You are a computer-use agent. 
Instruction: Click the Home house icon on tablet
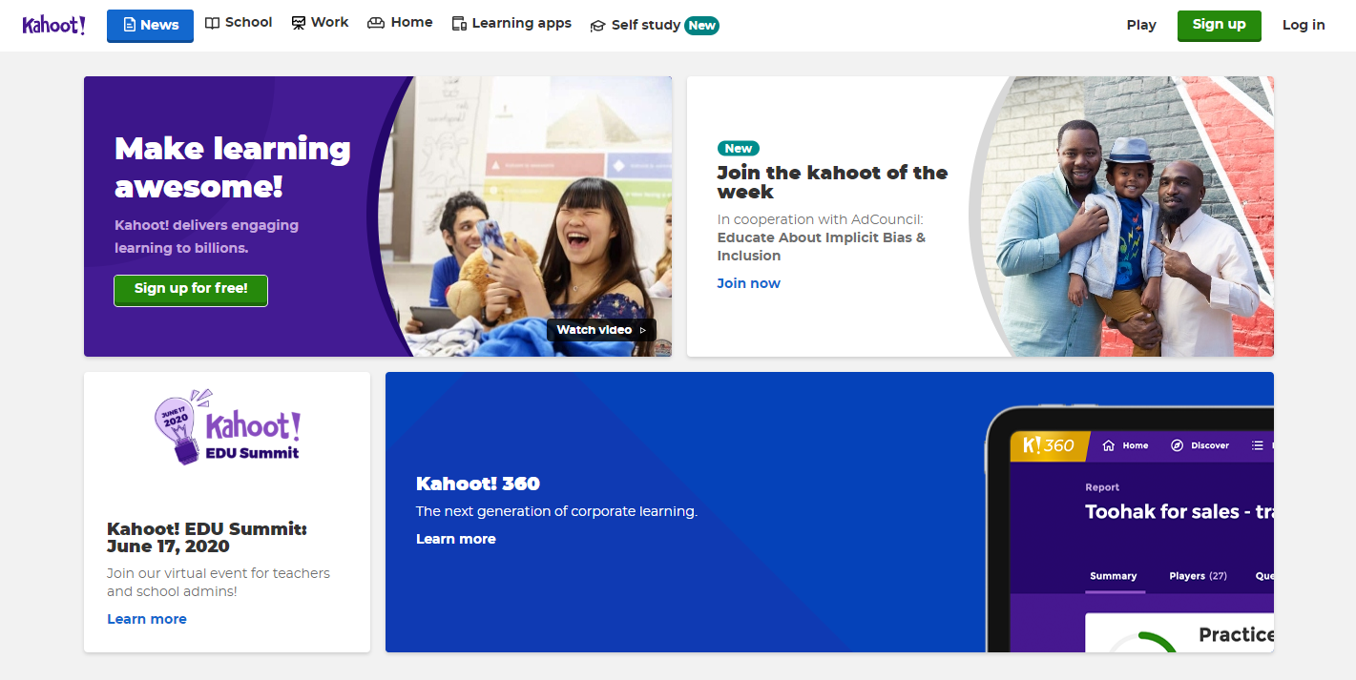(x=1109, y=445)
